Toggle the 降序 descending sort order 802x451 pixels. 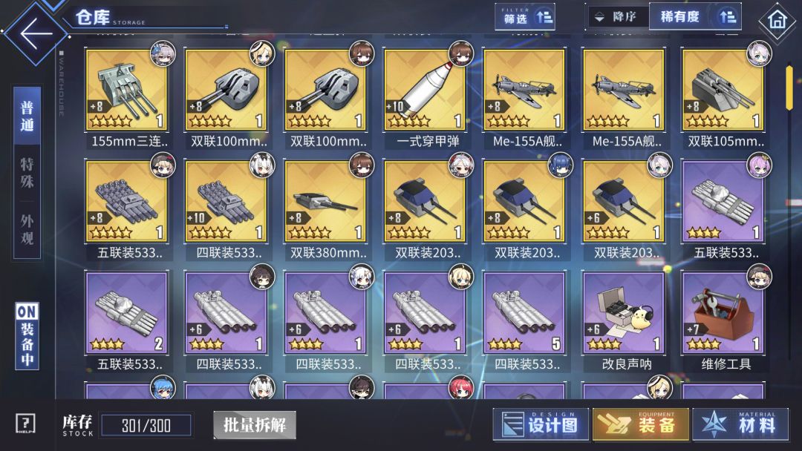(x=617, y=17)
